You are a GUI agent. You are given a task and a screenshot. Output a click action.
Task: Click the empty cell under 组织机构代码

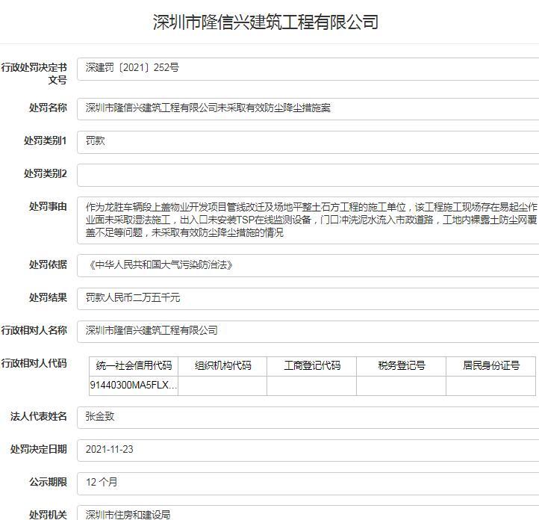(222, 386)
